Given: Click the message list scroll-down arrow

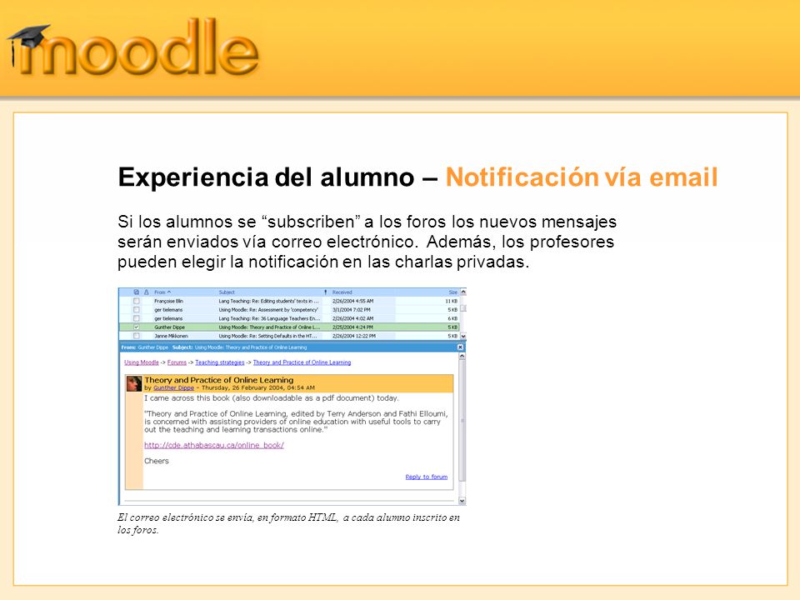Looking at the screenshot, I should (463, 336).
